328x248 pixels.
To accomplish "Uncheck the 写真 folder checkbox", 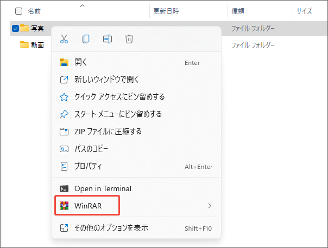I will tap(16, 28).
